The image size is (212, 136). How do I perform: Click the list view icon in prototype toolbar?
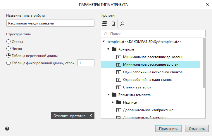pyautogui.click(x=104, y=24)
